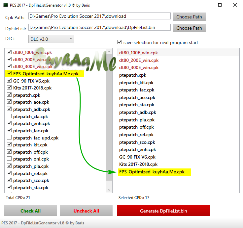This screenshot has height=228, width=243.
Task: Uncheck ptepatch_adb.cpk checkbox
Action: [x=9, y=109]
